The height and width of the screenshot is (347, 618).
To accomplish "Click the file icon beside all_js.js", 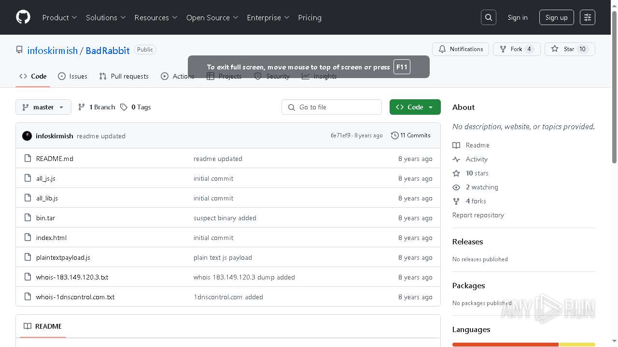I will tap(28, 178).
